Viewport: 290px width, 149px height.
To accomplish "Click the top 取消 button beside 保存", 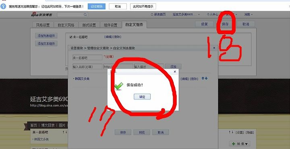I will [x=246, y=24].
